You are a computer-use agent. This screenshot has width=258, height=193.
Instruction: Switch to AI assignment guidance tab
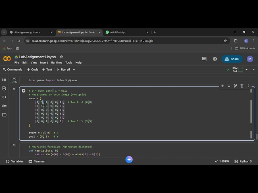pyautogui.click(x=27, y=32)
